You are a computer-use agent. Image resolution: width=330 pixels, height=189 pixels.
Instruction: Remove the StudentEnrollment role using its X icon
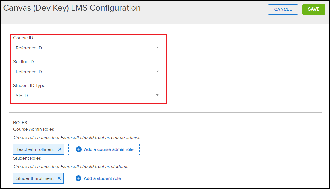coord(59,178)
